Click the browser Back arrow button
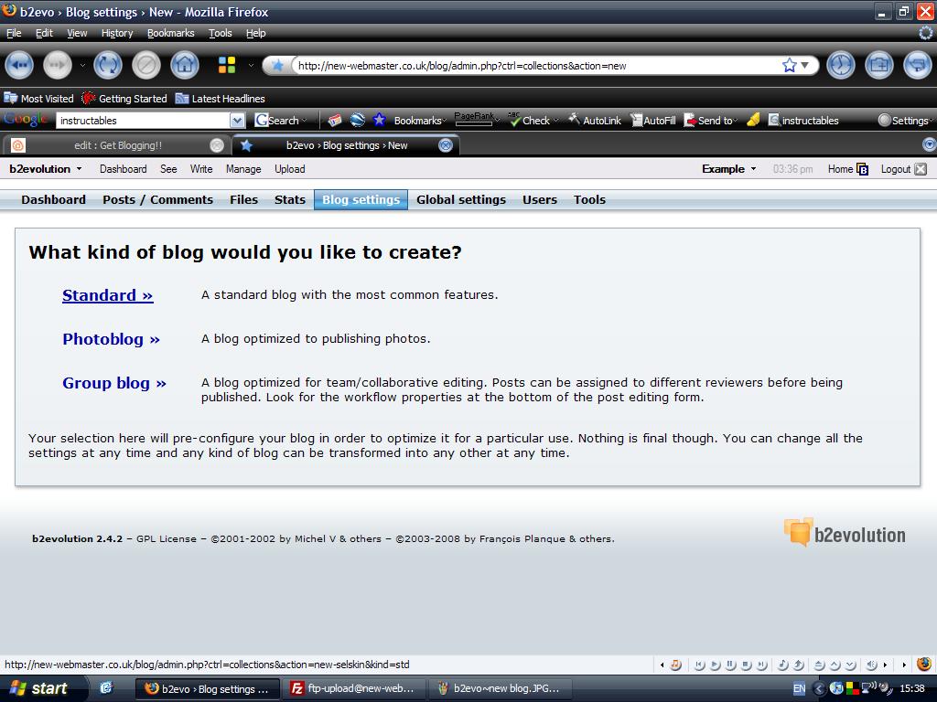 [x=19, y=65]
